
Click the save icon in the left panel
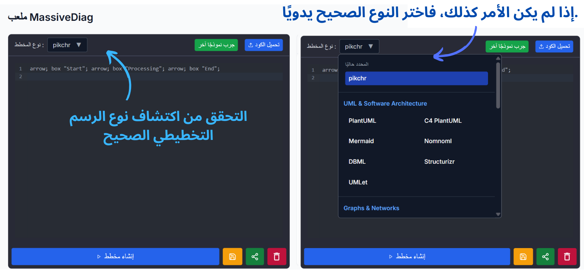pos(233,256)
